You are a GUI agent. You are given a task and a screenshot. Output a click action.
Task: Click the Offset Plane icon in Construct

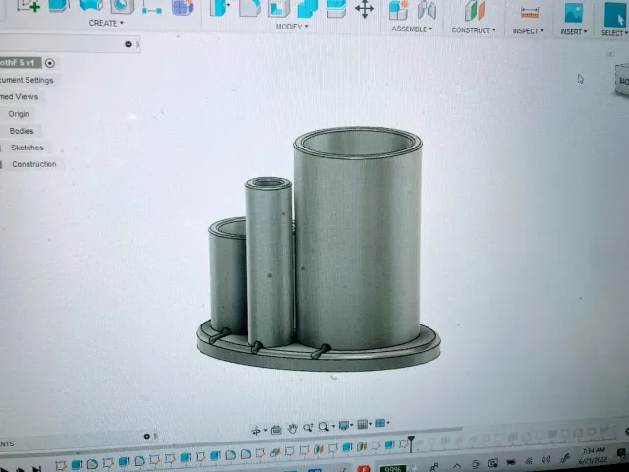coord(475,11)
